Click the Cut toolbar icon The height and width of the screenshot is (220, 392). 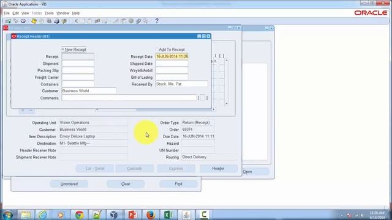pos(76,21)
